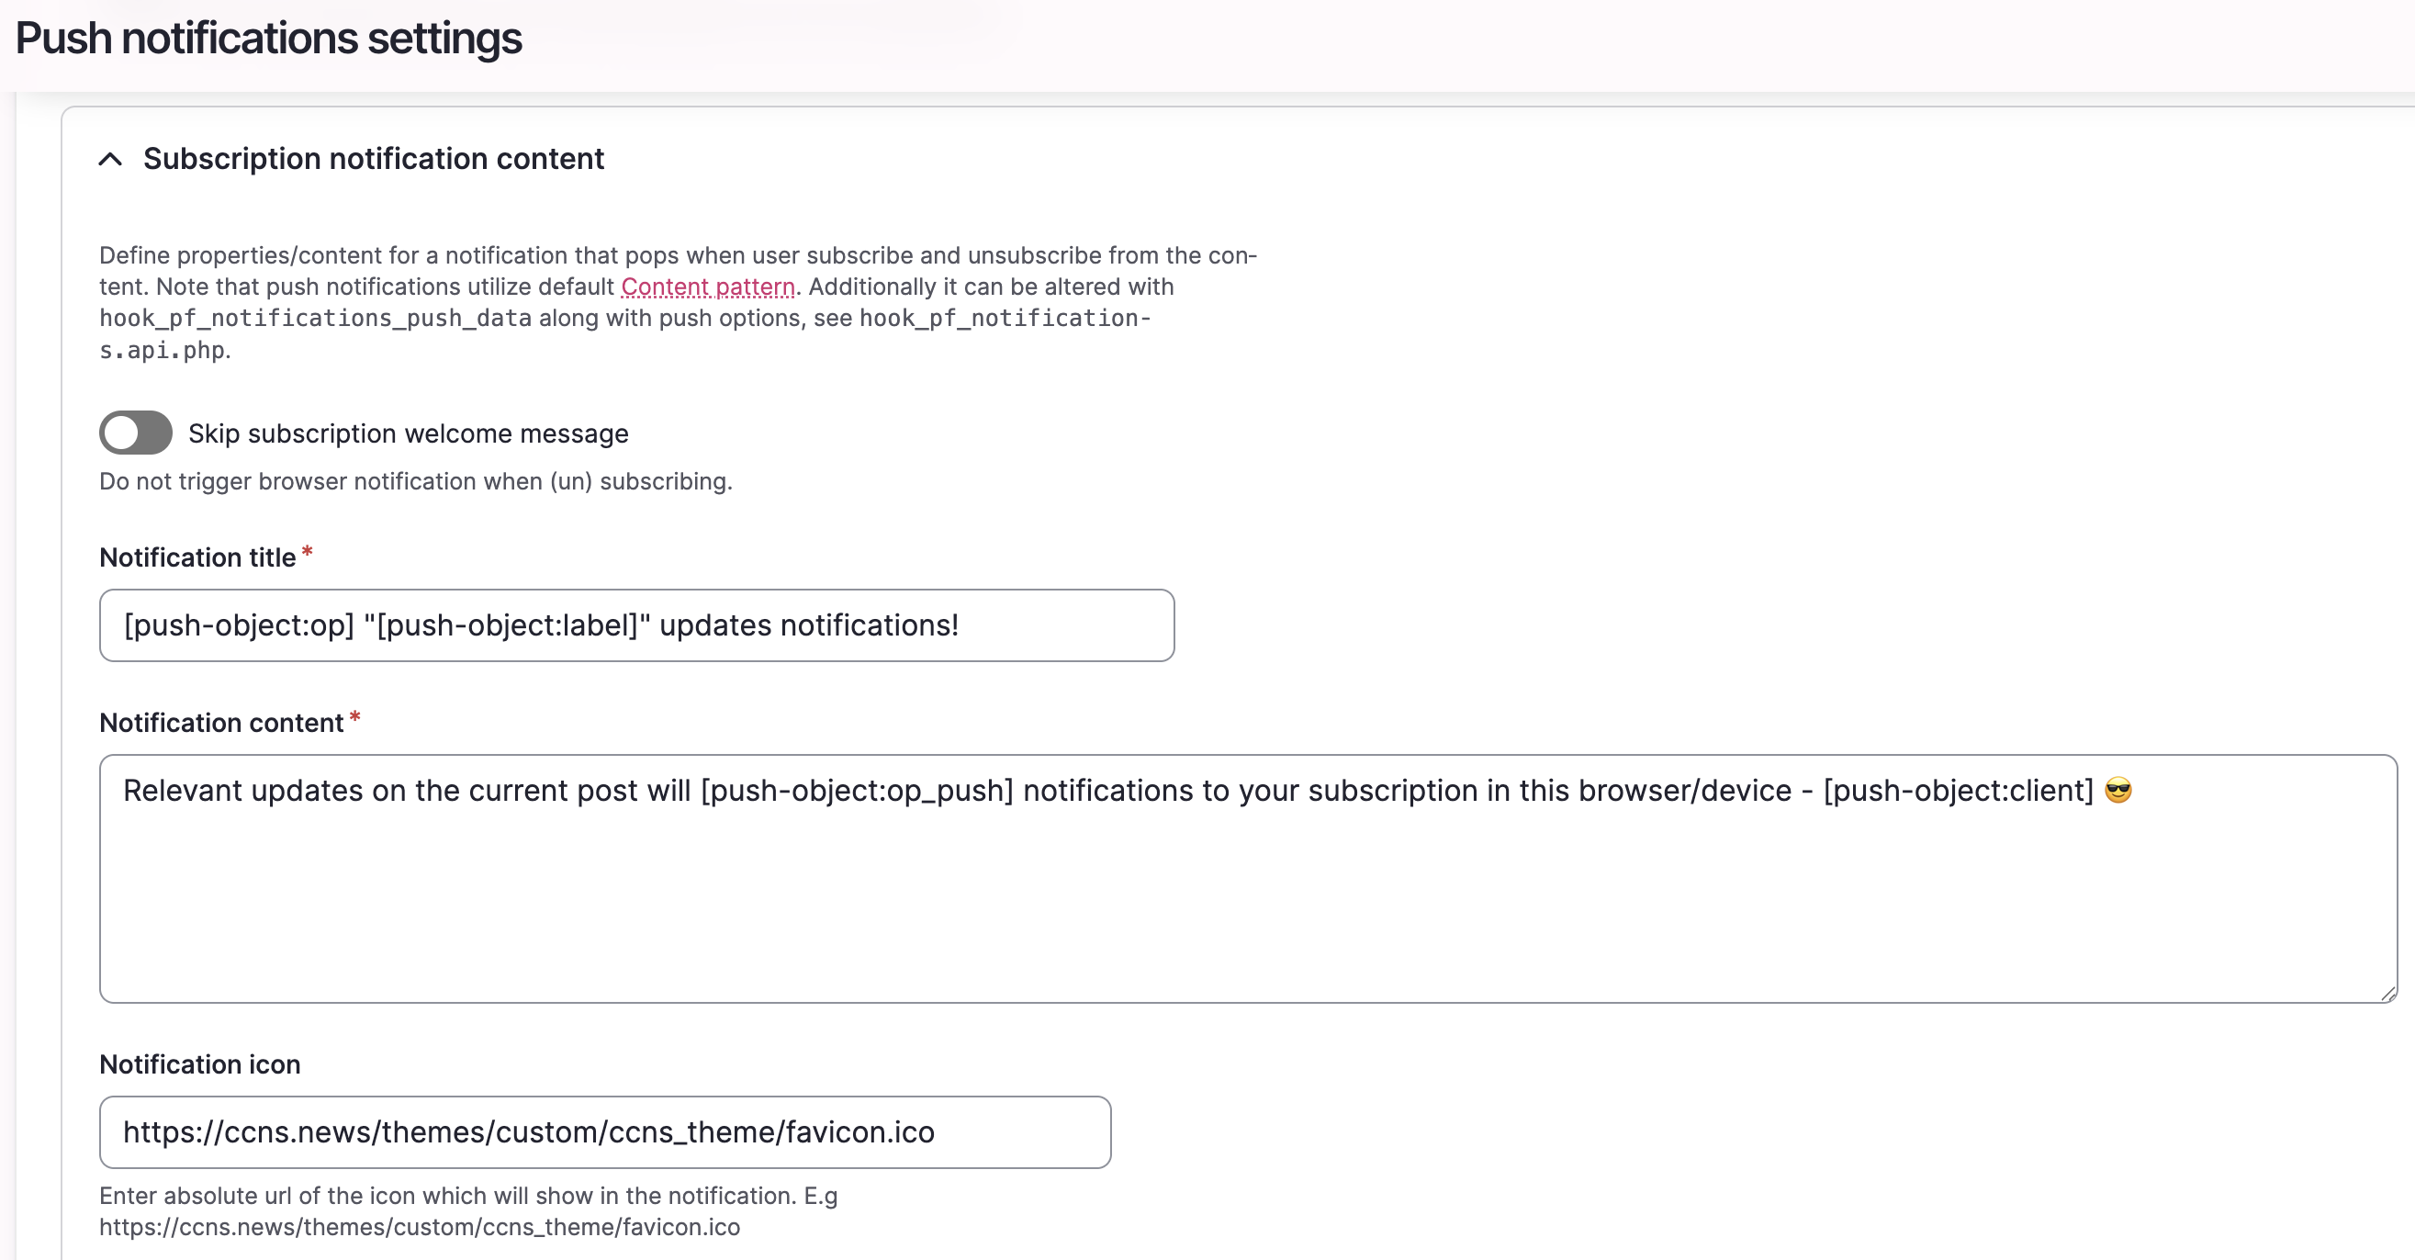The width and height of the screenshot is (2415, 1260).
Task: Click the hook_pf_notifications_push_data code text
Action: coord(315,319)
